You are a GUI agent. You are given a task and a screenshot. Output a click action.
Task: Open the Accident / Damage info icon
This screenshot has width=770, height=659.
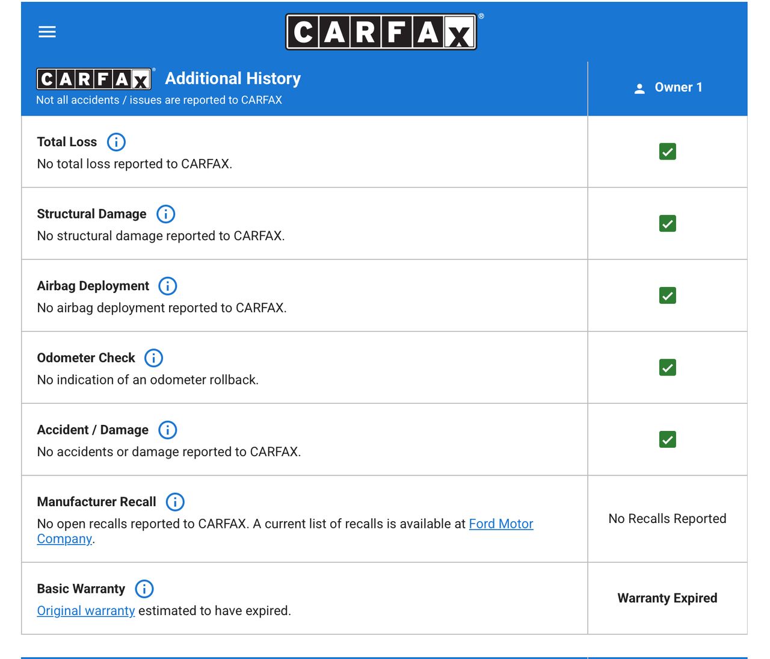(x=168, y=430)
